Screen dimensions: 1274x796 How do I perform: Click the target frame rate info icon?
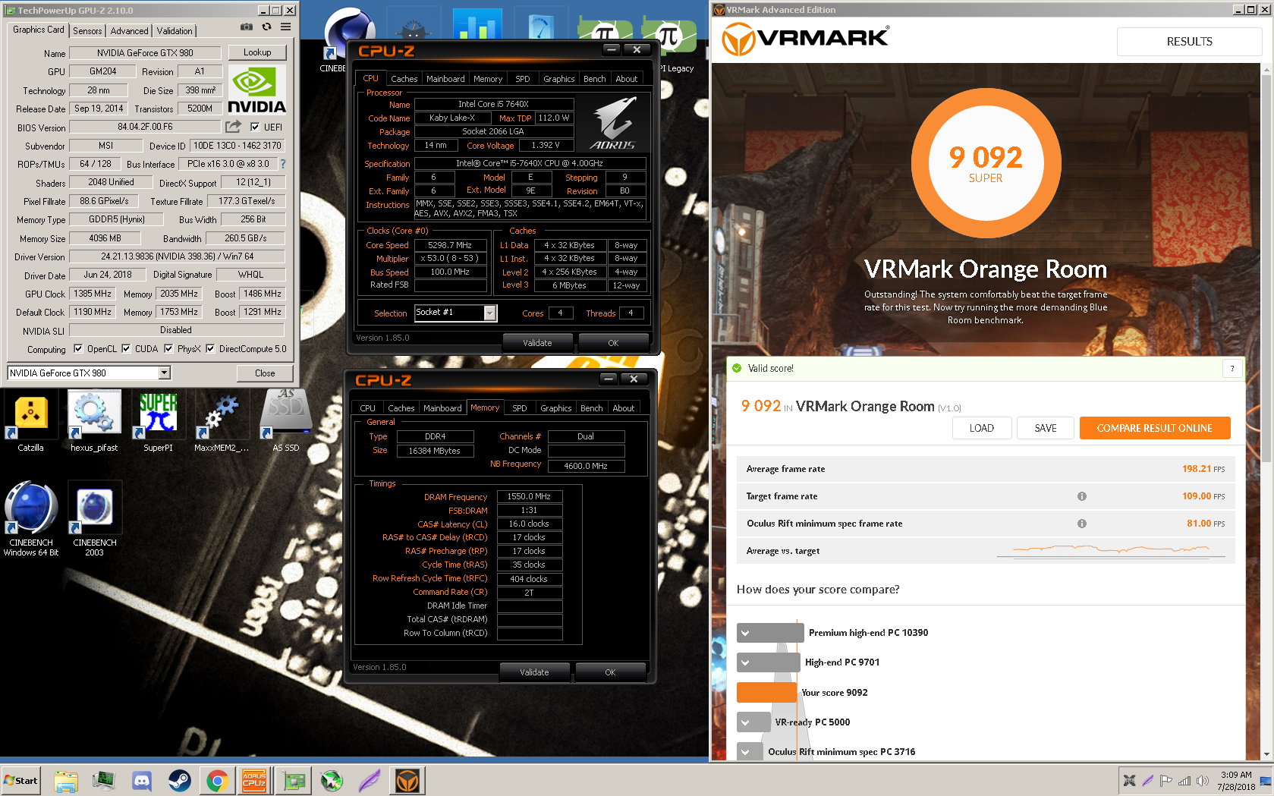point(1082,496)
